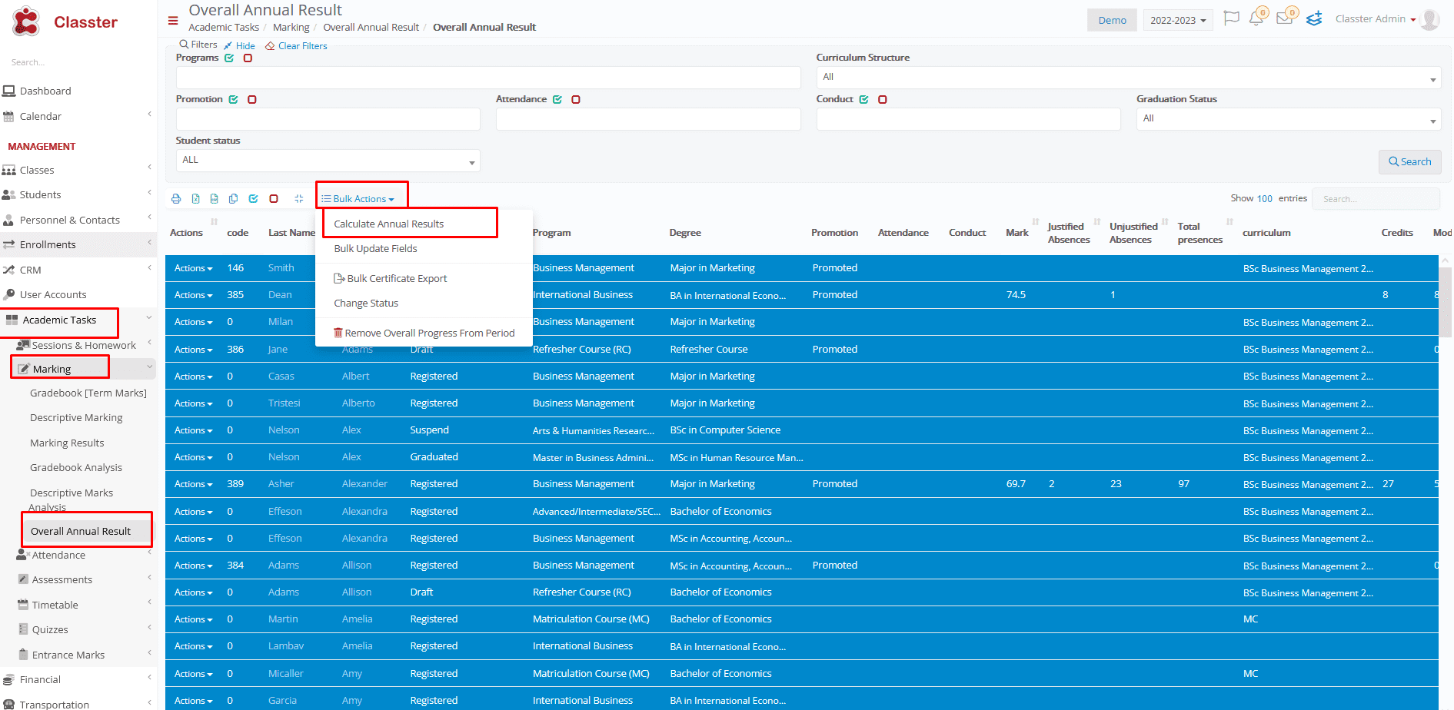Click the vertical table scrollbar
The image size is (1454, 710).
tap(1446, 303)
